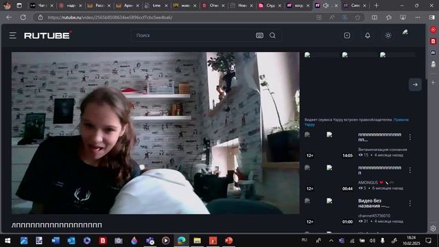Open the notification center icon
This screenshot has width=439, height=247.
pos(428,241)
